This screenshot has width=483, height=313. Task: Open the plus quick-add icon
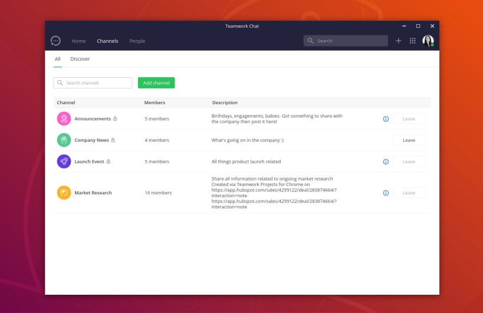[398, 41]
